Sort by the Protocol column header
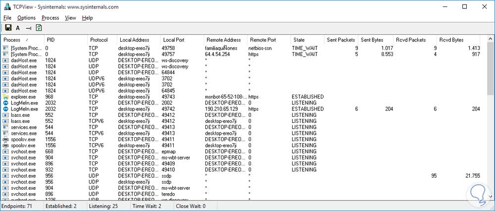The image size is (495, 211). [102, 40]
